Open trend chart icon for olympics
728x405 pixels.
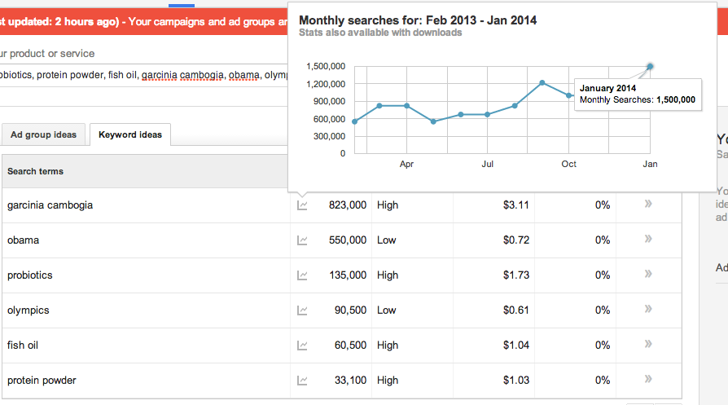click(x=302, y=310)
